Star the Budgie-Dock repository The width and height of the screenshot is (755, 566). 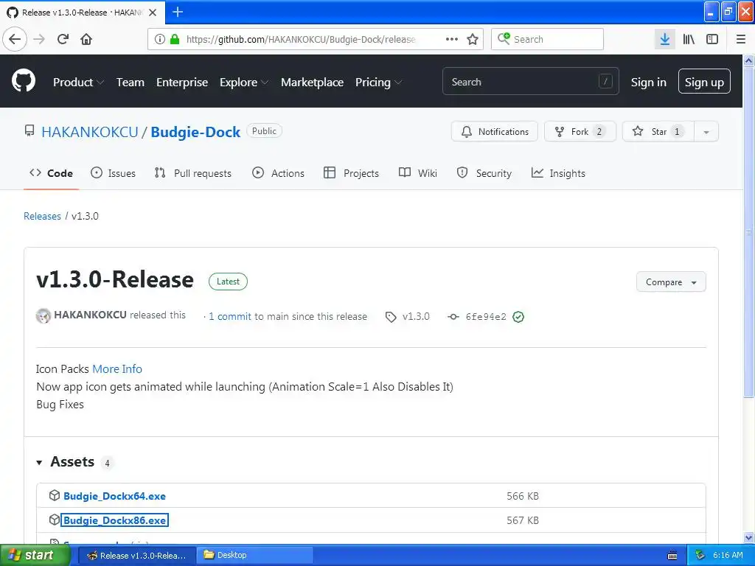658,132
